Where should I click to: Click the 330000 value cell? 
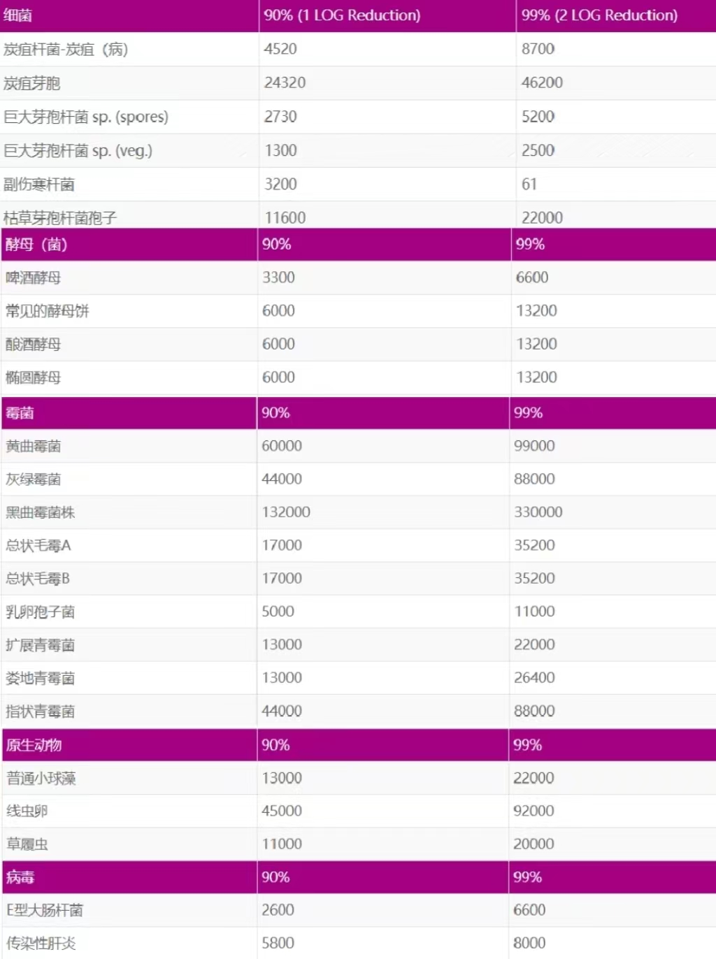click(538, 512)
